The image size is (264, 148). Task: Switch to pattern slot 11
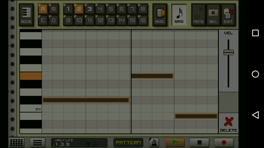[x=89, y=20]
